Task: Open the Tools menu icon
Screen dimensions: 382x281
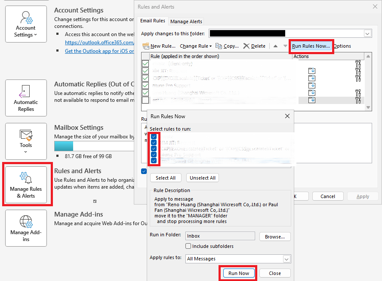Action: coord(25,138)
